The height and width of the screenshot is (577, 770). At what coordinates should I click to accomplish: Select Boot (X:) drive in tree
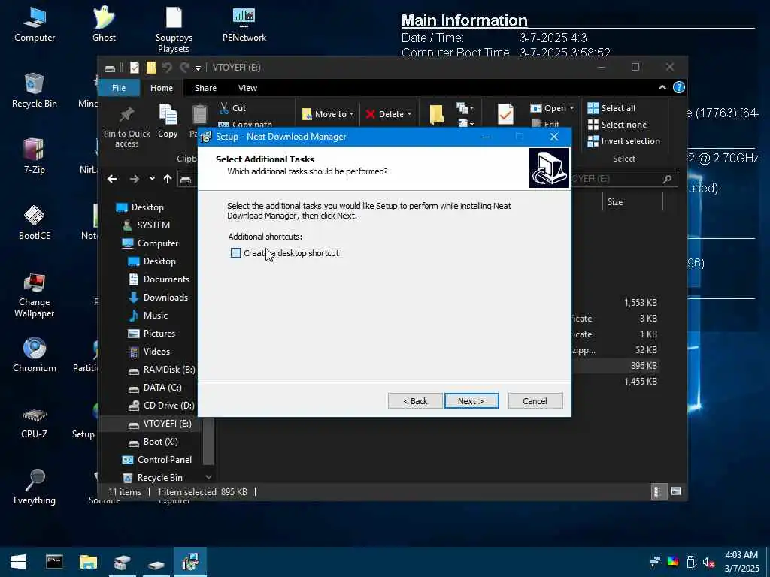point(153,442)
